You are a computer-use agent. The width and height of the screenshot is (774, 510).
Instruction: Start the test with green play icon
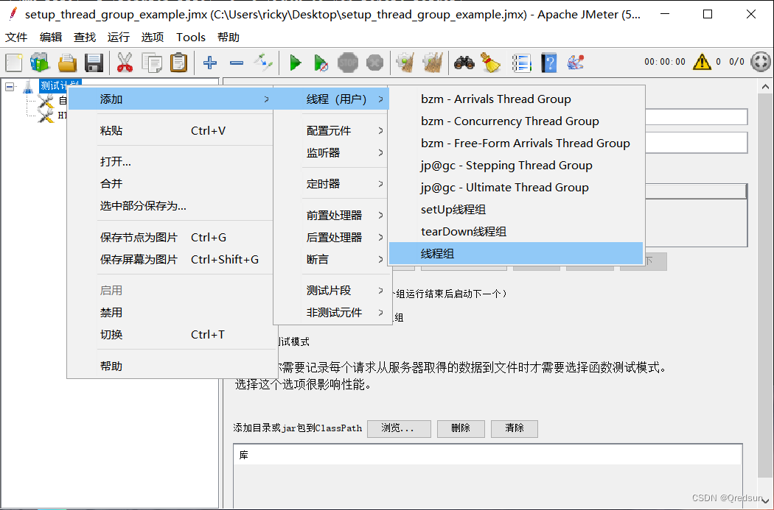[295, 63]
